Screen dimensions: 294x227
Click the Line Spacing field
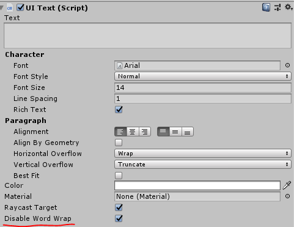pyautogui.click(x=203, y=99)
